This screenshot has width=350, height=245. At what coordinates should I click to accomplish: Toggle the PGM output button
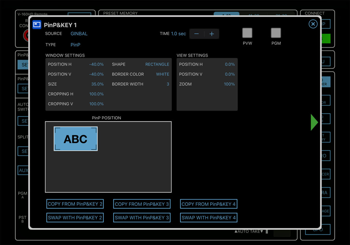pos(276,33)
